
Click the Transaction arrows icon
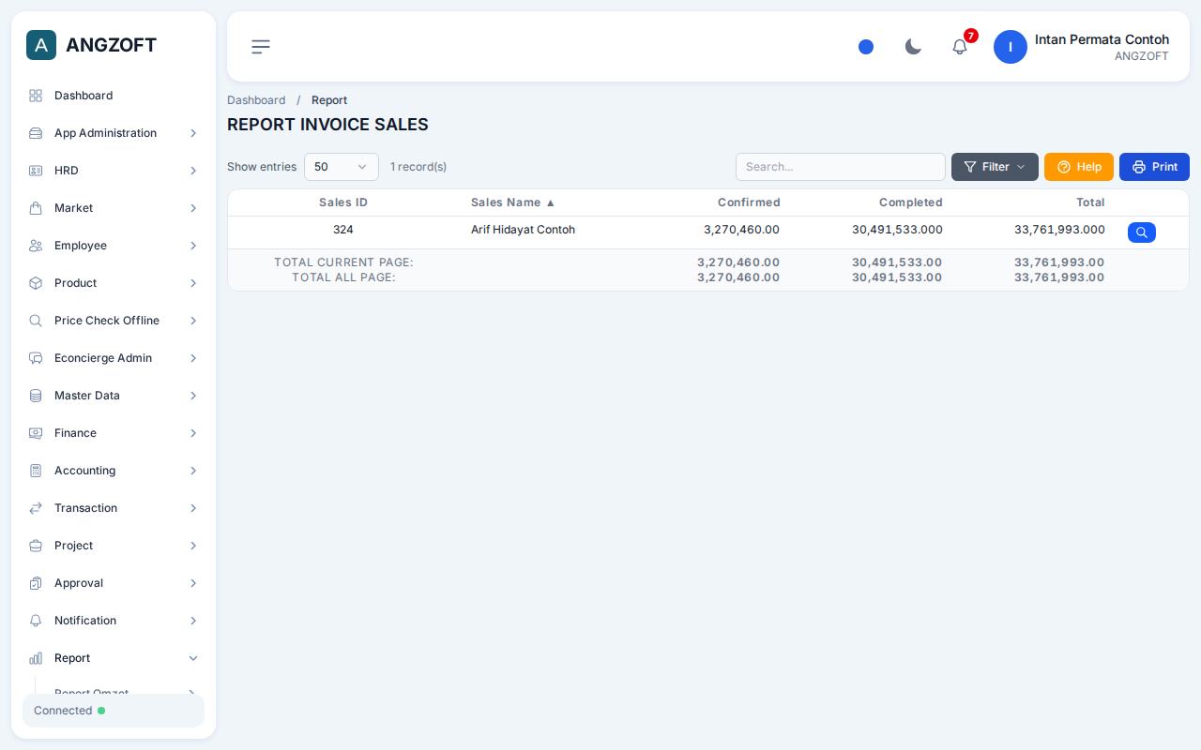point(36,508)
